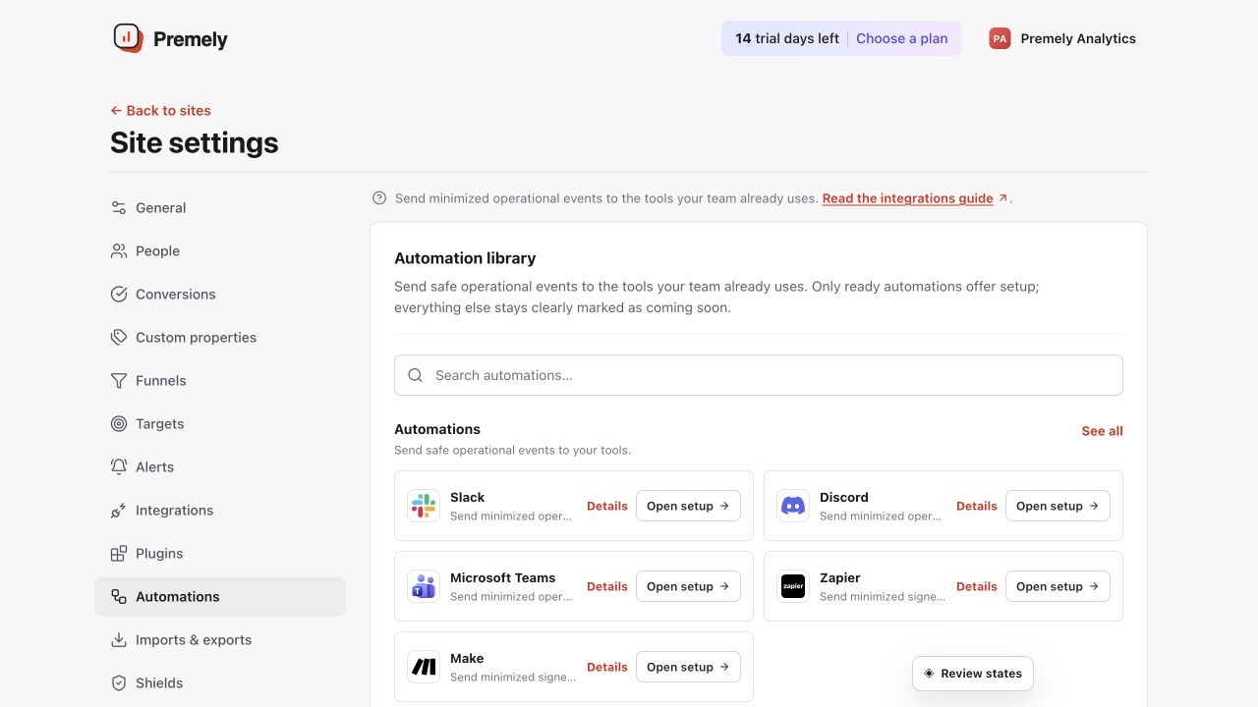Select Funnels in the sidebar
This screenshot has height=707, width=1258.
pos(220,381)
